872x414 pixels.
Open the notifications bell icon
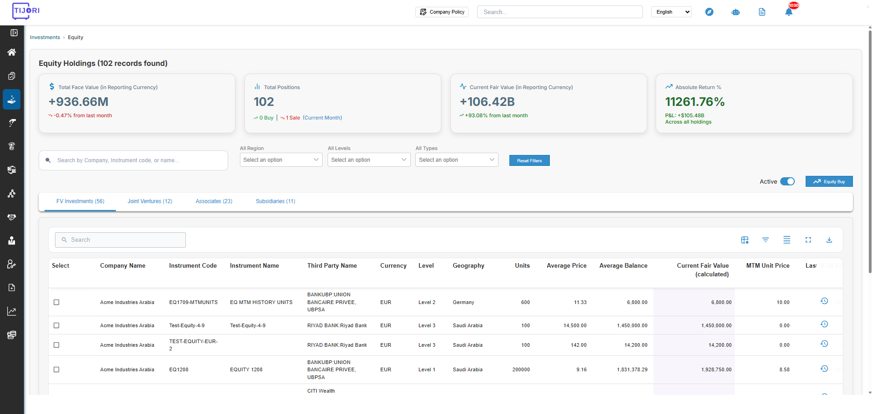click(789, 12)
